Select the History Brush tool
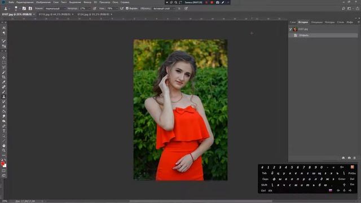This screenshot has height=203, width=361. 4,101
